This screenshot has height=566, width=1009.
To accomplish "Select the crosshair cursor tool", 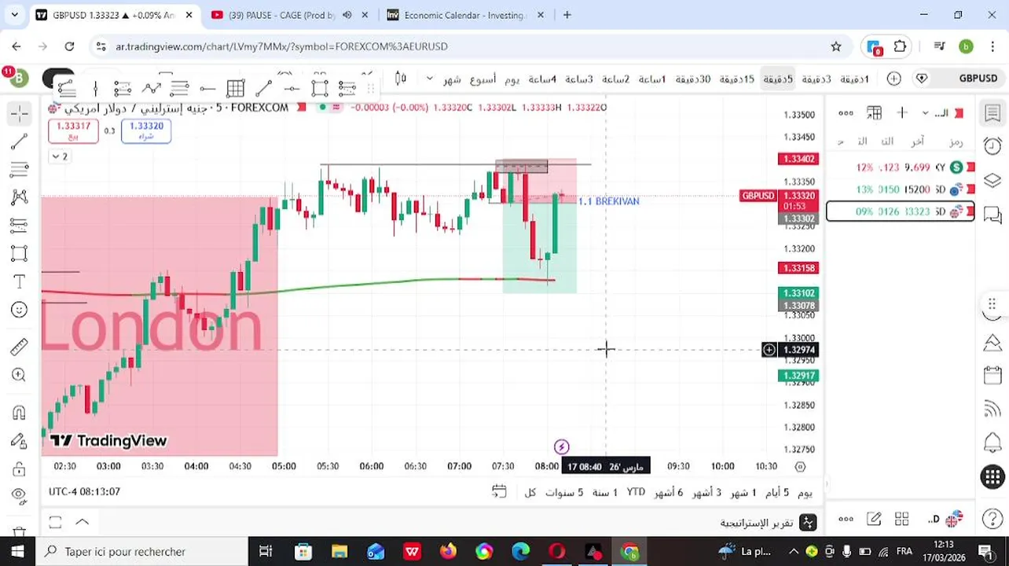I will pyautogui.click(x=20, y=114).
